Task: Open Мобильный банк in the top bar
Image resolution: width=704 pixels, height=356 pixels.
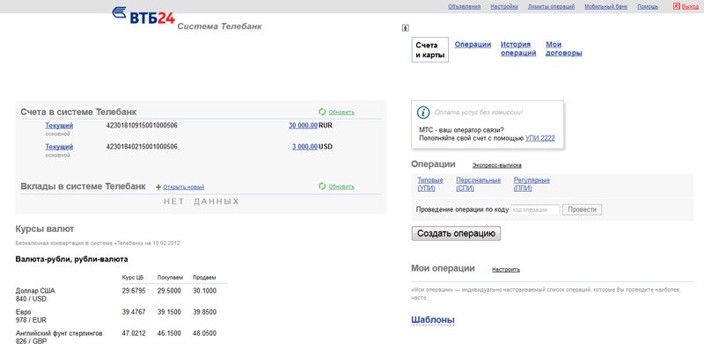Action: click(605, 7)
